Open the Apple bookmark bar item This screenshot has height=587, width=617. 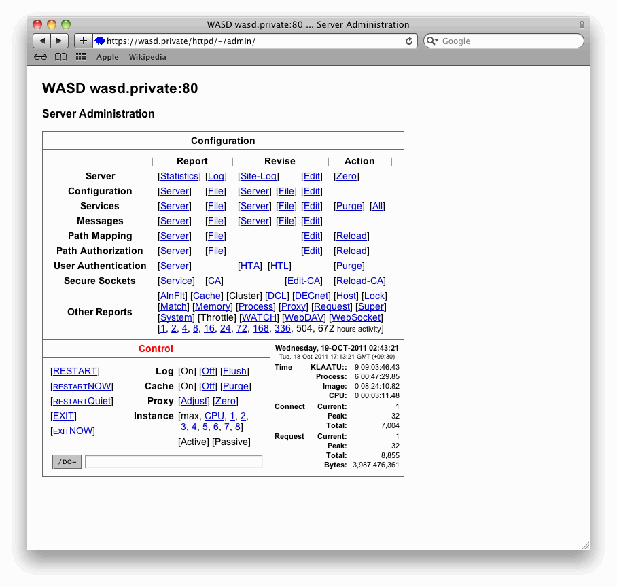[107, 57]
